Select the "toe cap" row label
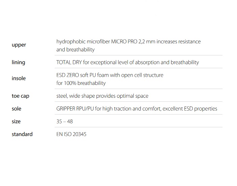Image resolution: width=237 pixels, height=186 pixels. (x=21, y=96)
